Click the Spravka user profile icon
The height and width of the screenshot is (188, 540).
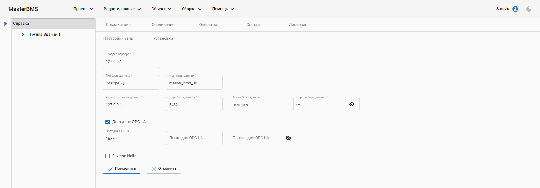tap(515, 9)
